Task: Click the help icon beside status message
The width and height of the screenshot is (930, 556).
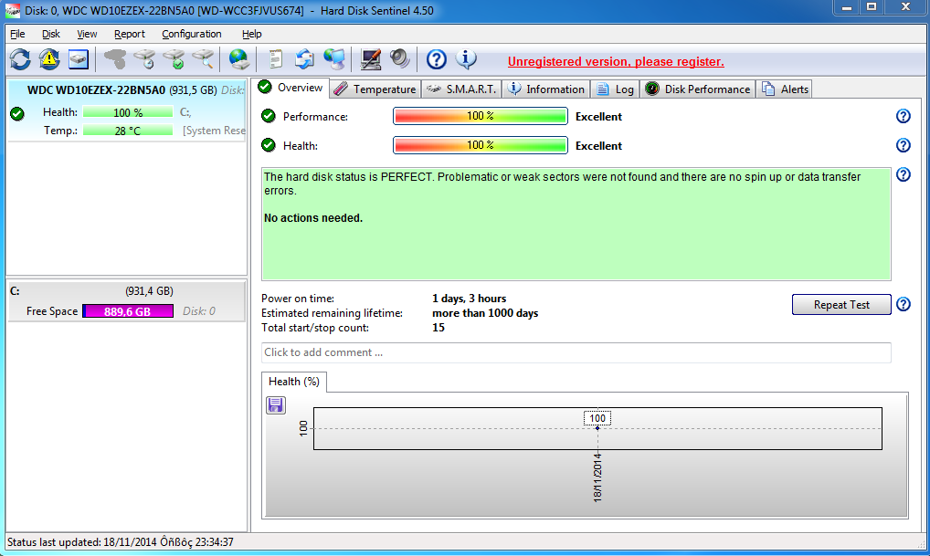Action: (903, 174)
